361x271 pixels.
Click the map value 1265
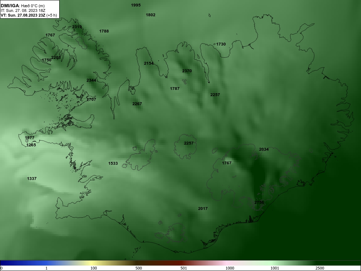(x=31, y=145)
